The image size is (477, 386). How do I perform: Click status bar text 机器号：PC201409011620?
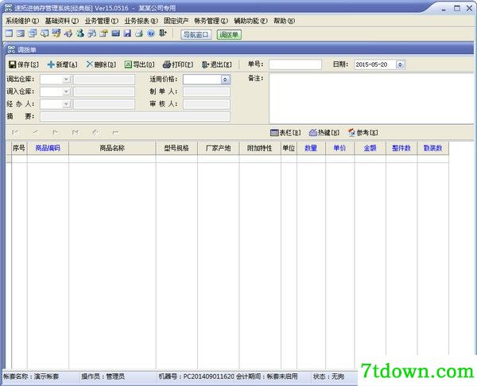(x=196, y=376)
